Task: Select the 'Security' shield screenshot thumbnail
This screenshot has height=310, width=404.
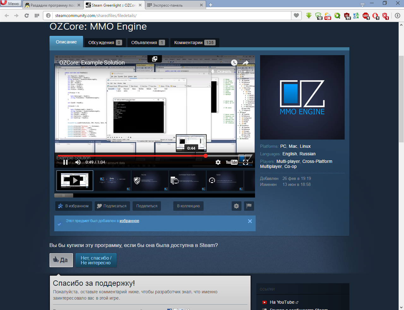Action: point(150,181)
